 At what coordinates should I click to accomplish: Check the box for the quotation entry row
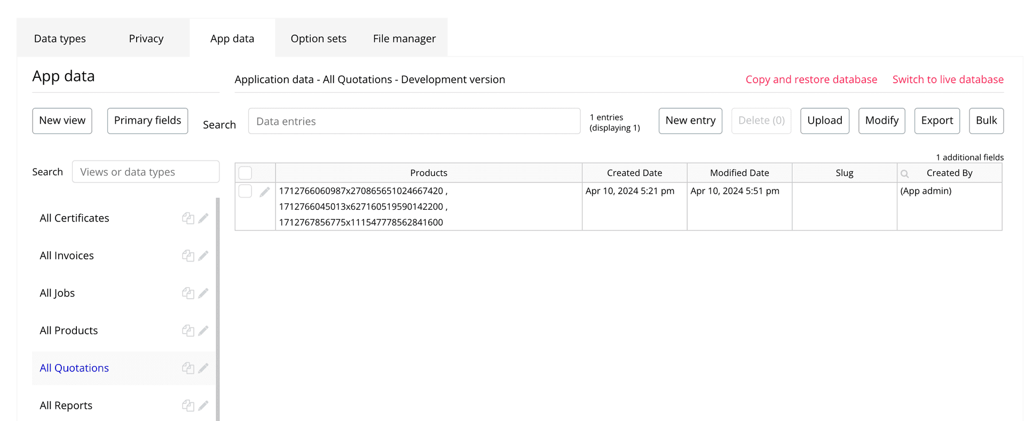click(x=245, y=191)
